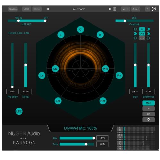The image size is (160, 160).
Task: Toggle crosstalk arrow left of LRts button
Action: [x=135, y=34]
